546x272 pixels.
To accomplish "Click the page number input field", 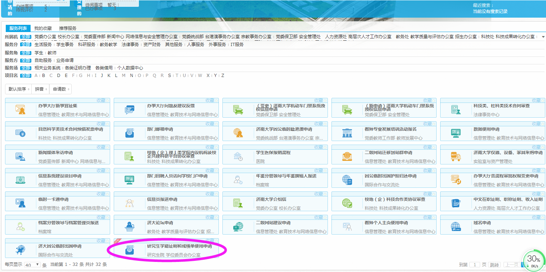I will (x=474, y=265).
